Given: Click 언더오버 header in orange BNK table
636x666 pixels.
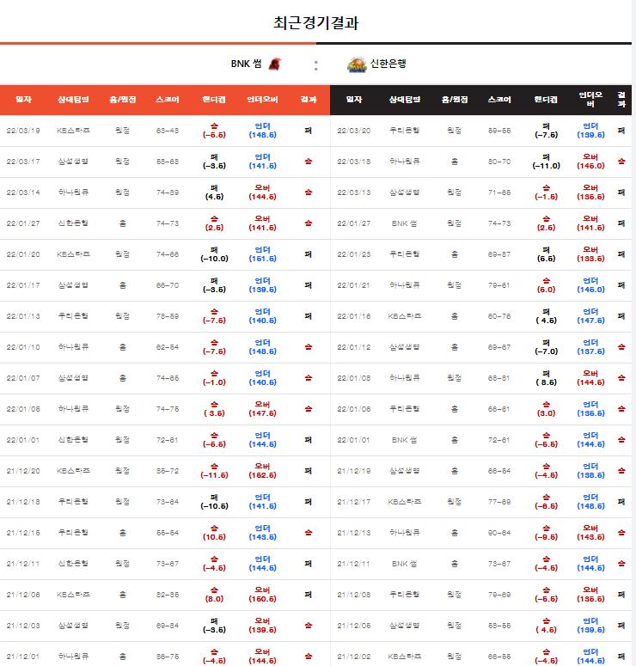Looking at the screenshot, I should pos(262,100).
